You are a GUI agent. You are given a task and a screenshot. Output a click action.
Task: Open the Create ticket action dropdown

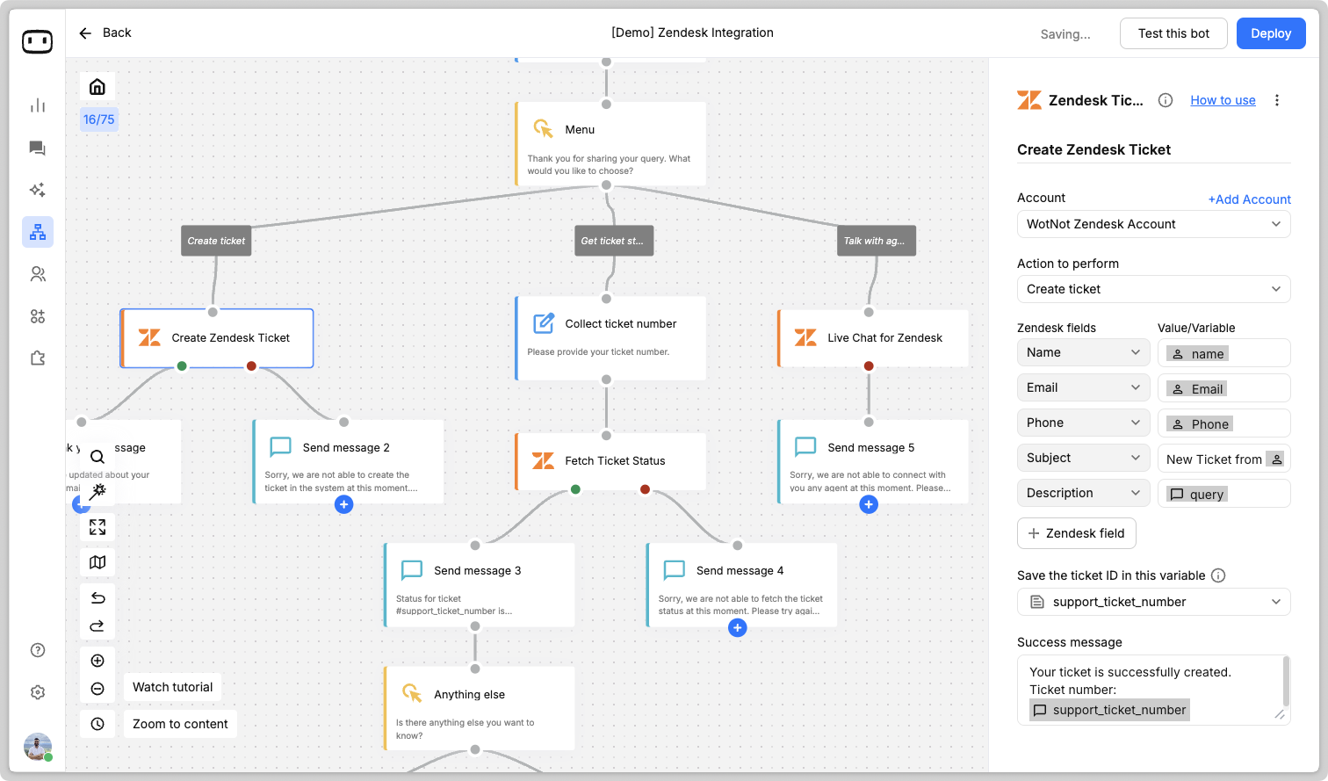click(1154, 289)
